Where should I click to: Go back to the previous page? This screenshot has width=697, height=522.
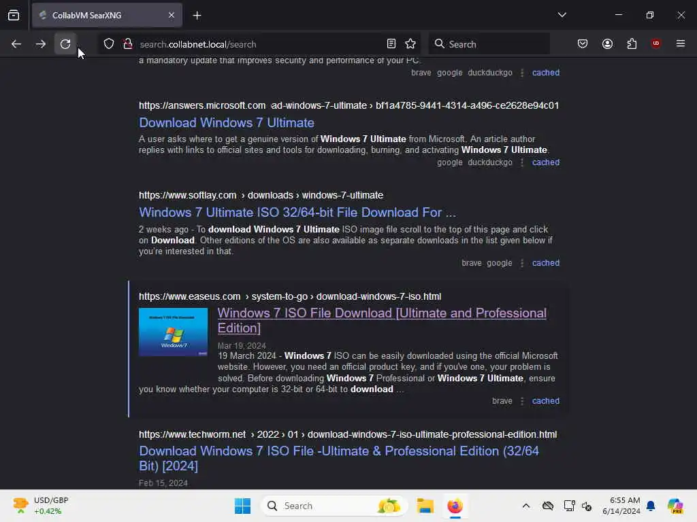tap(16, 44)
